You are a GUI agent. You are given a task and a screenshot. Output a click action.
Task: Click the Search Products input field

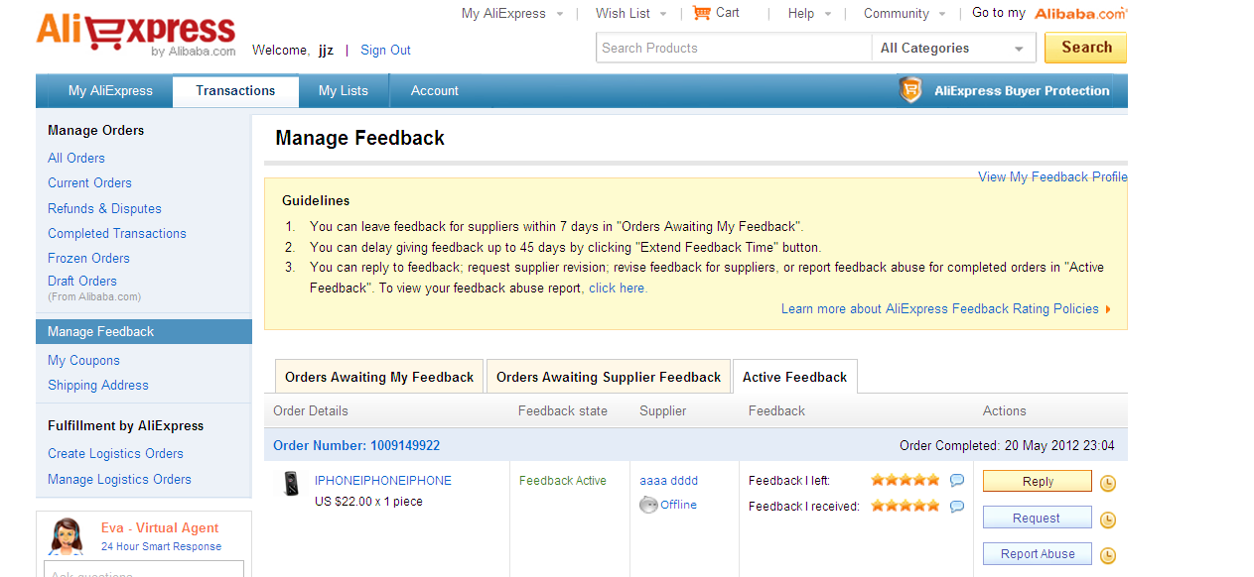(733, 48)
